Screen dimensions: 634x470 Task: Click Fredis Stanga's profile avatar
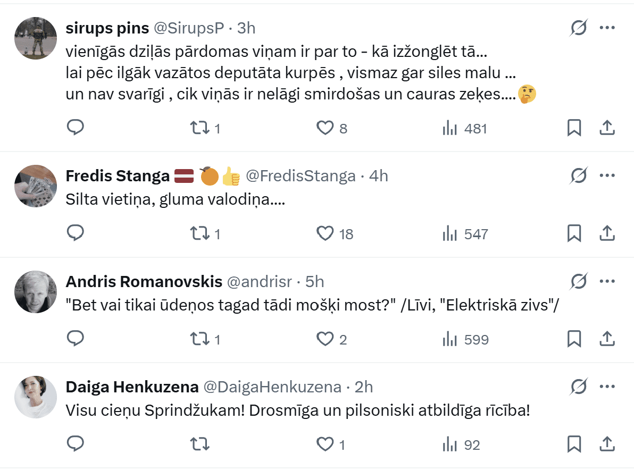35,186
